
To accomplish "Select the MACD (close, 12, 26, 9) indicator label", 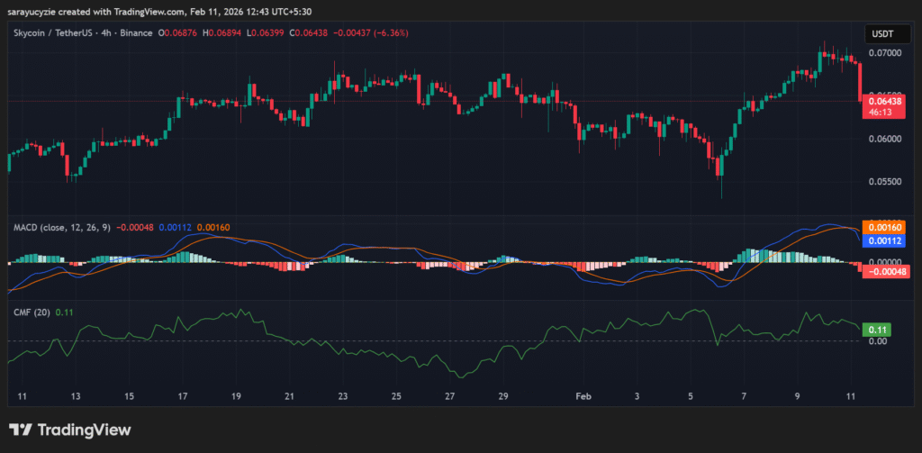I will click(59, 228).
